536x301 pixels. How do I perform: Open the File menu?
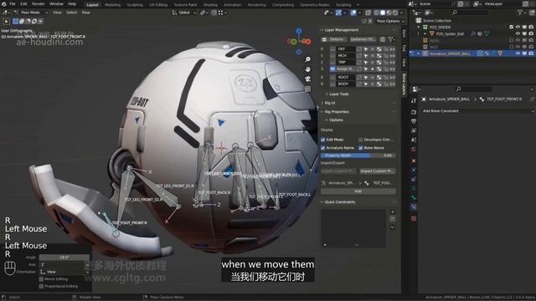13,3
